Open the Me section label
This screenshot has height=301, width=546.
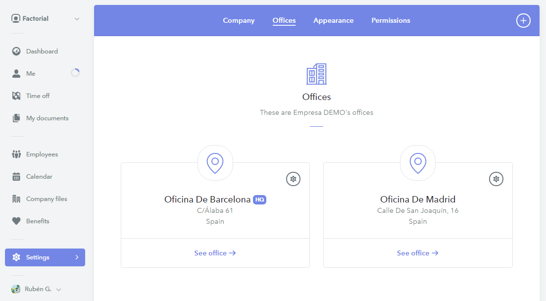[x=31, y=73]
